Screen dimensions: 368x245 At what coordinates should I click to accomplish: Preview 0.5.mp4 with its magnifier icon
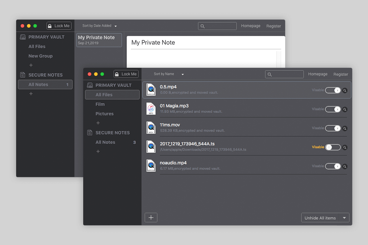345,90
